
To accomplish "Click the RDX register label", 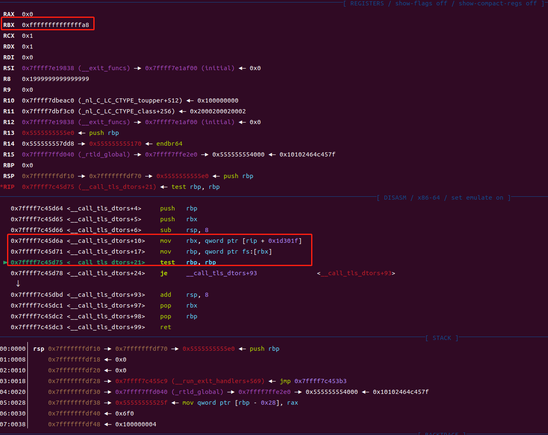I will tap(9, 46).
